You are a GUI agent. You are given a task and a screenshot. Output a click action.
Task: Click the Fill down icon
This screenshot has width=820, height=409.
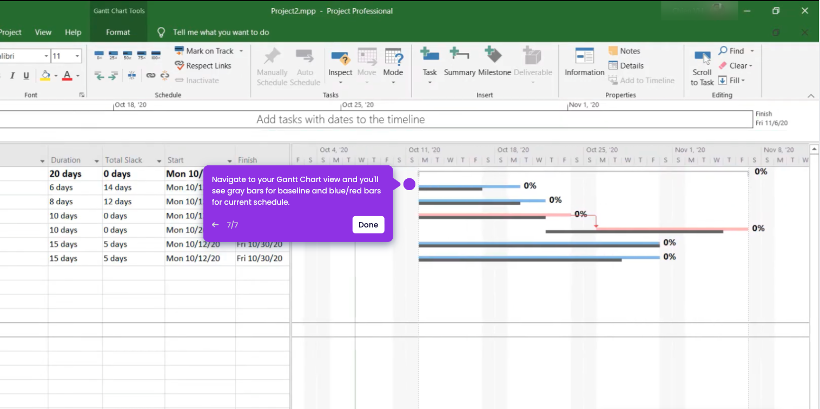[723, 81]
